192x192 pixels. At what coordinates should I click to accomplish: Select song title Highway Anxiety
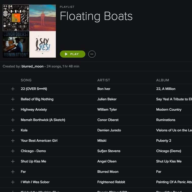point(34,110)
